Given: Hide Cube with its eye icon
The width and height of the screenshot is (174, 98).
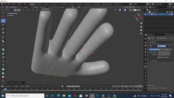Looking at the screenshot, I should coord(170,14).
